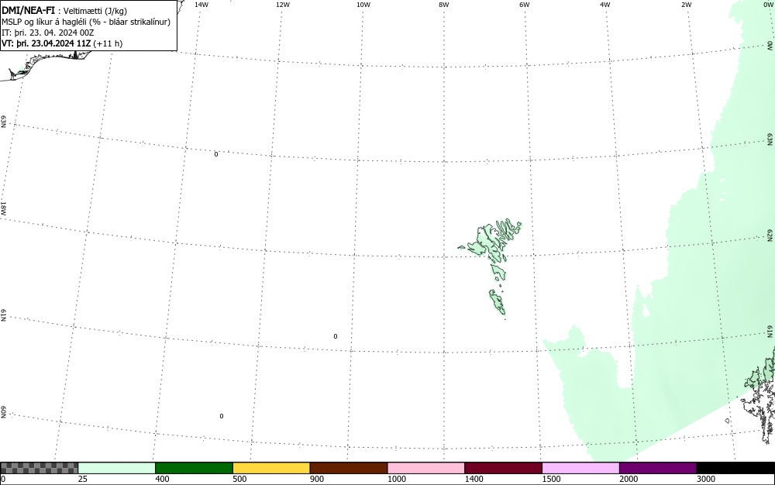775x485 pixels.
Task: Click the legend value 1400
Action: tap(474, 479)
